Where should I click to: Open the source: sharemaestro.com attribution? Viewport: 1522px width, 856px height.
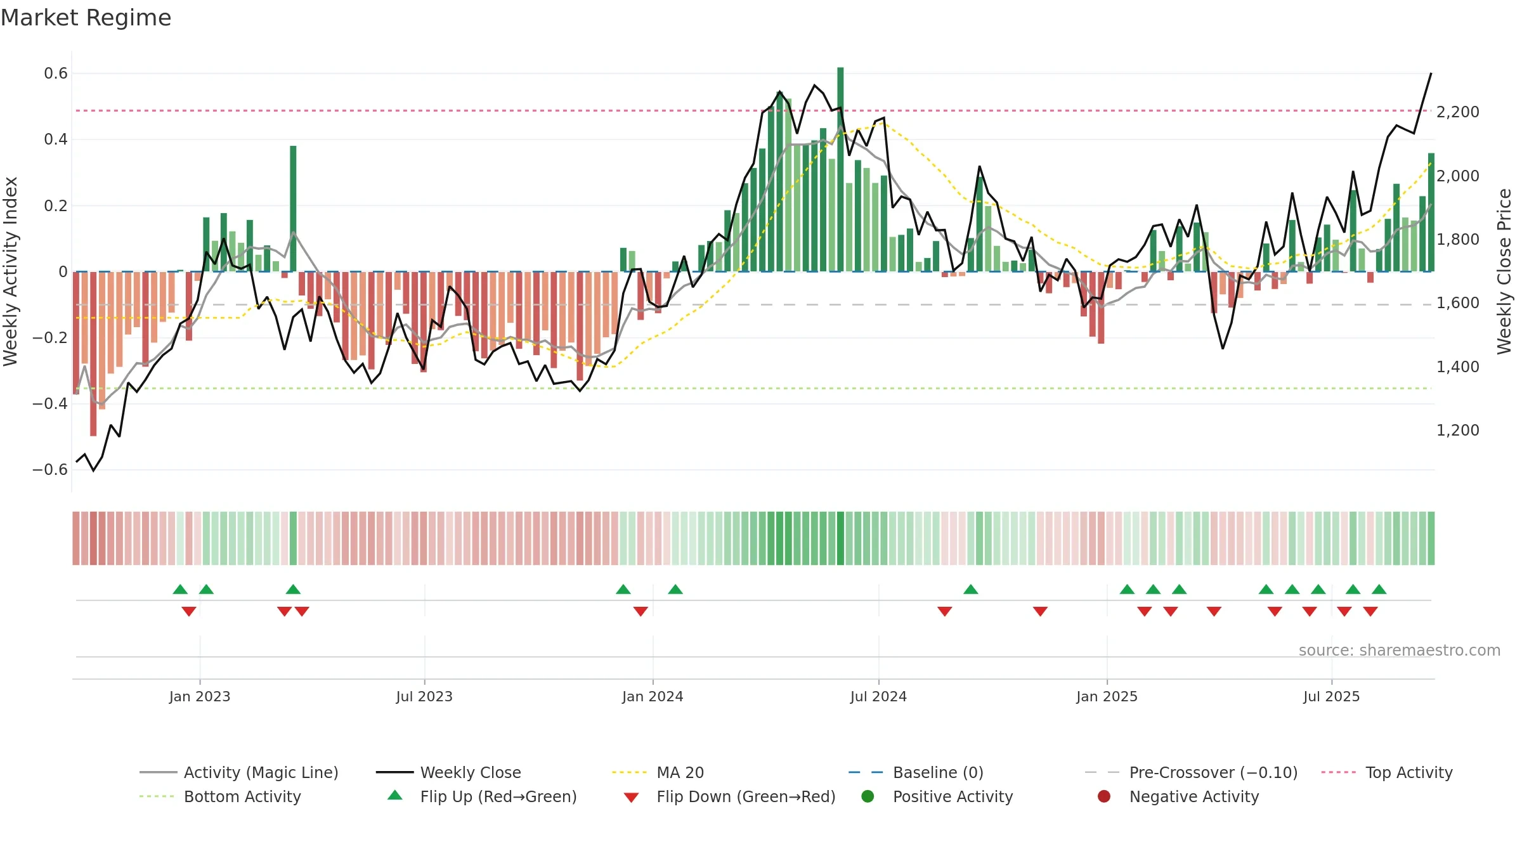(1400, 650)
